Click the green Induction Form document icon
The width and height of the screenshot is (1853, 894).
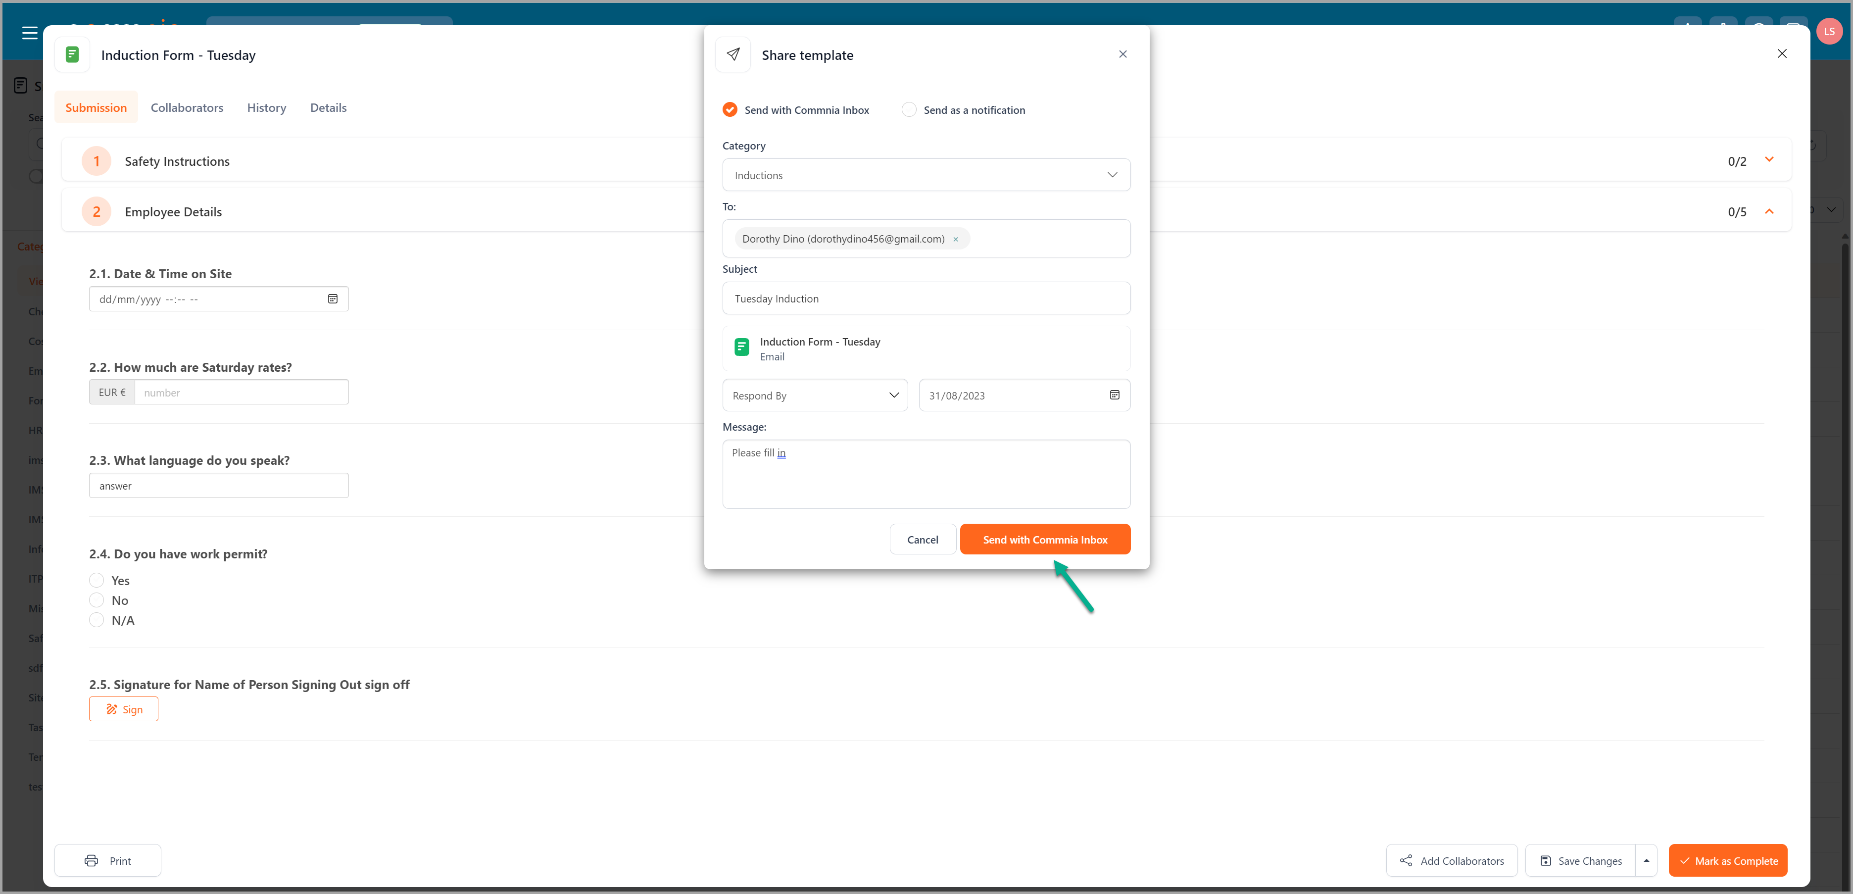point(72,54)
